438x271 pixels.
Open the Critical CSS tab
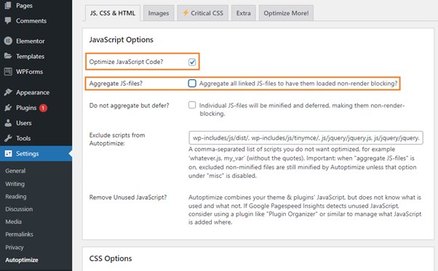pyautogui.click(x=203, y=13)
